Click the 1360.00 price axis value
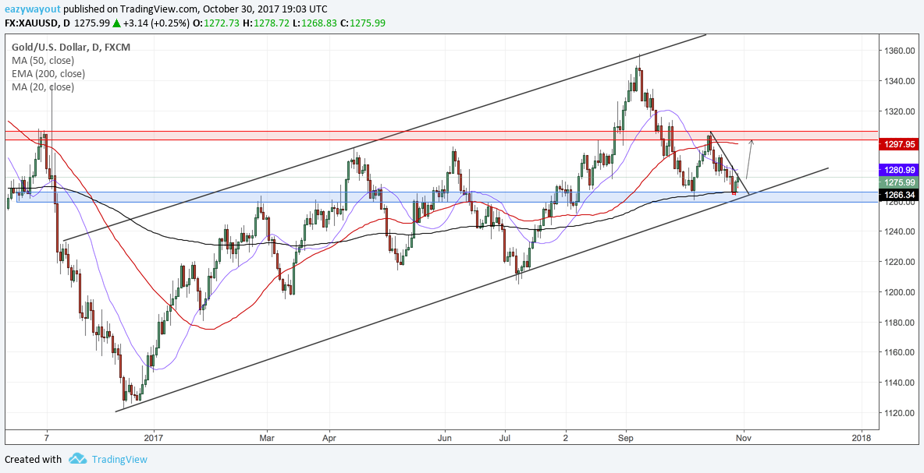 pos(898,51)
